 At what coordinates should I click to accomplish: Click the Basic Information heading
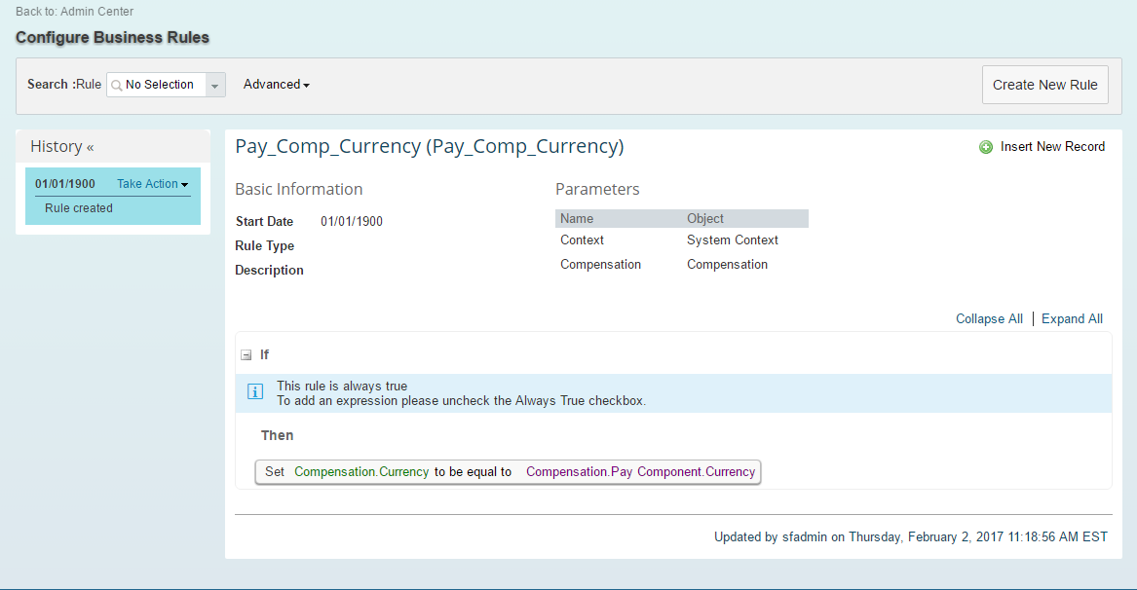[x=299, y=189]
